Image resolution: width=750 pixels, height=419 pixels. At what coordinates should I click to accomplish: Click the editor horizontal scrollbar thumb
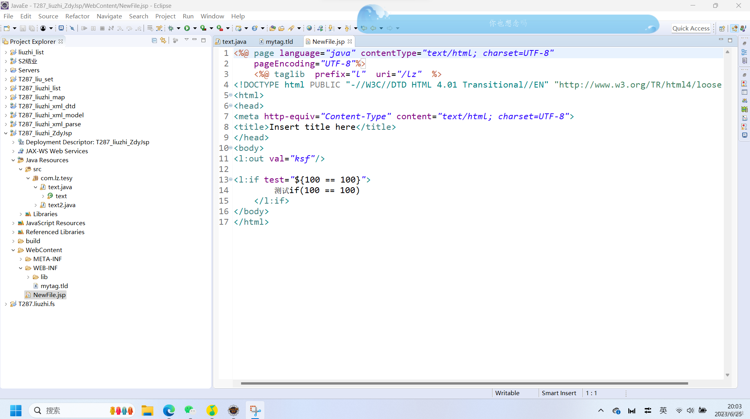(x=464, y=383)
